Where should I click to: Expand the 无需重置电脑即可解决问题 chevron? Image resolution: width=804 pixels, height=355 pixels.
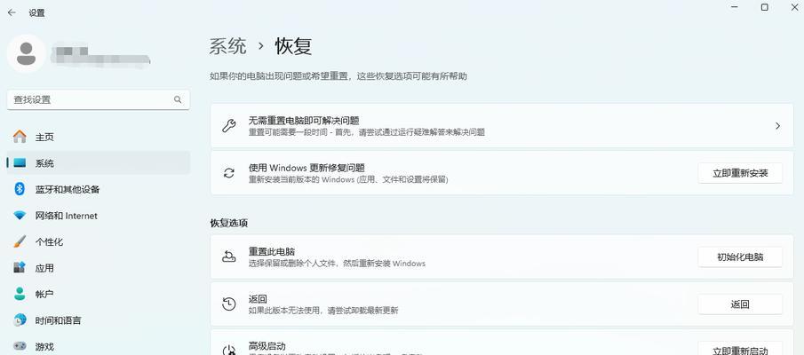(x=778, y=126)
